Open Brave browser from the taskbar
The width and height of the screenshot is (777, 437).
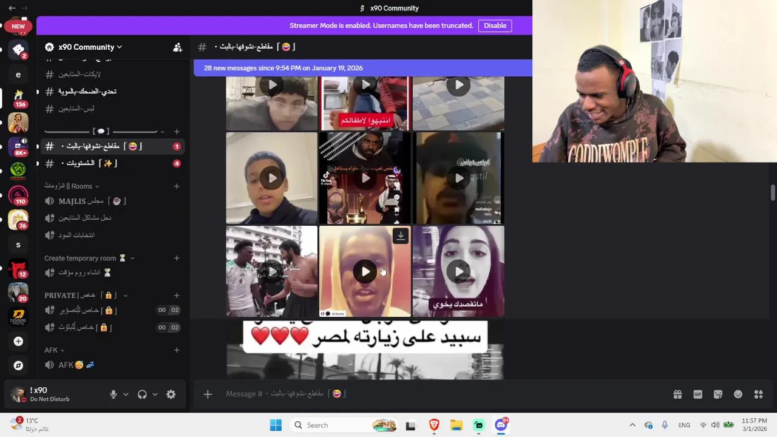point(434,425)
